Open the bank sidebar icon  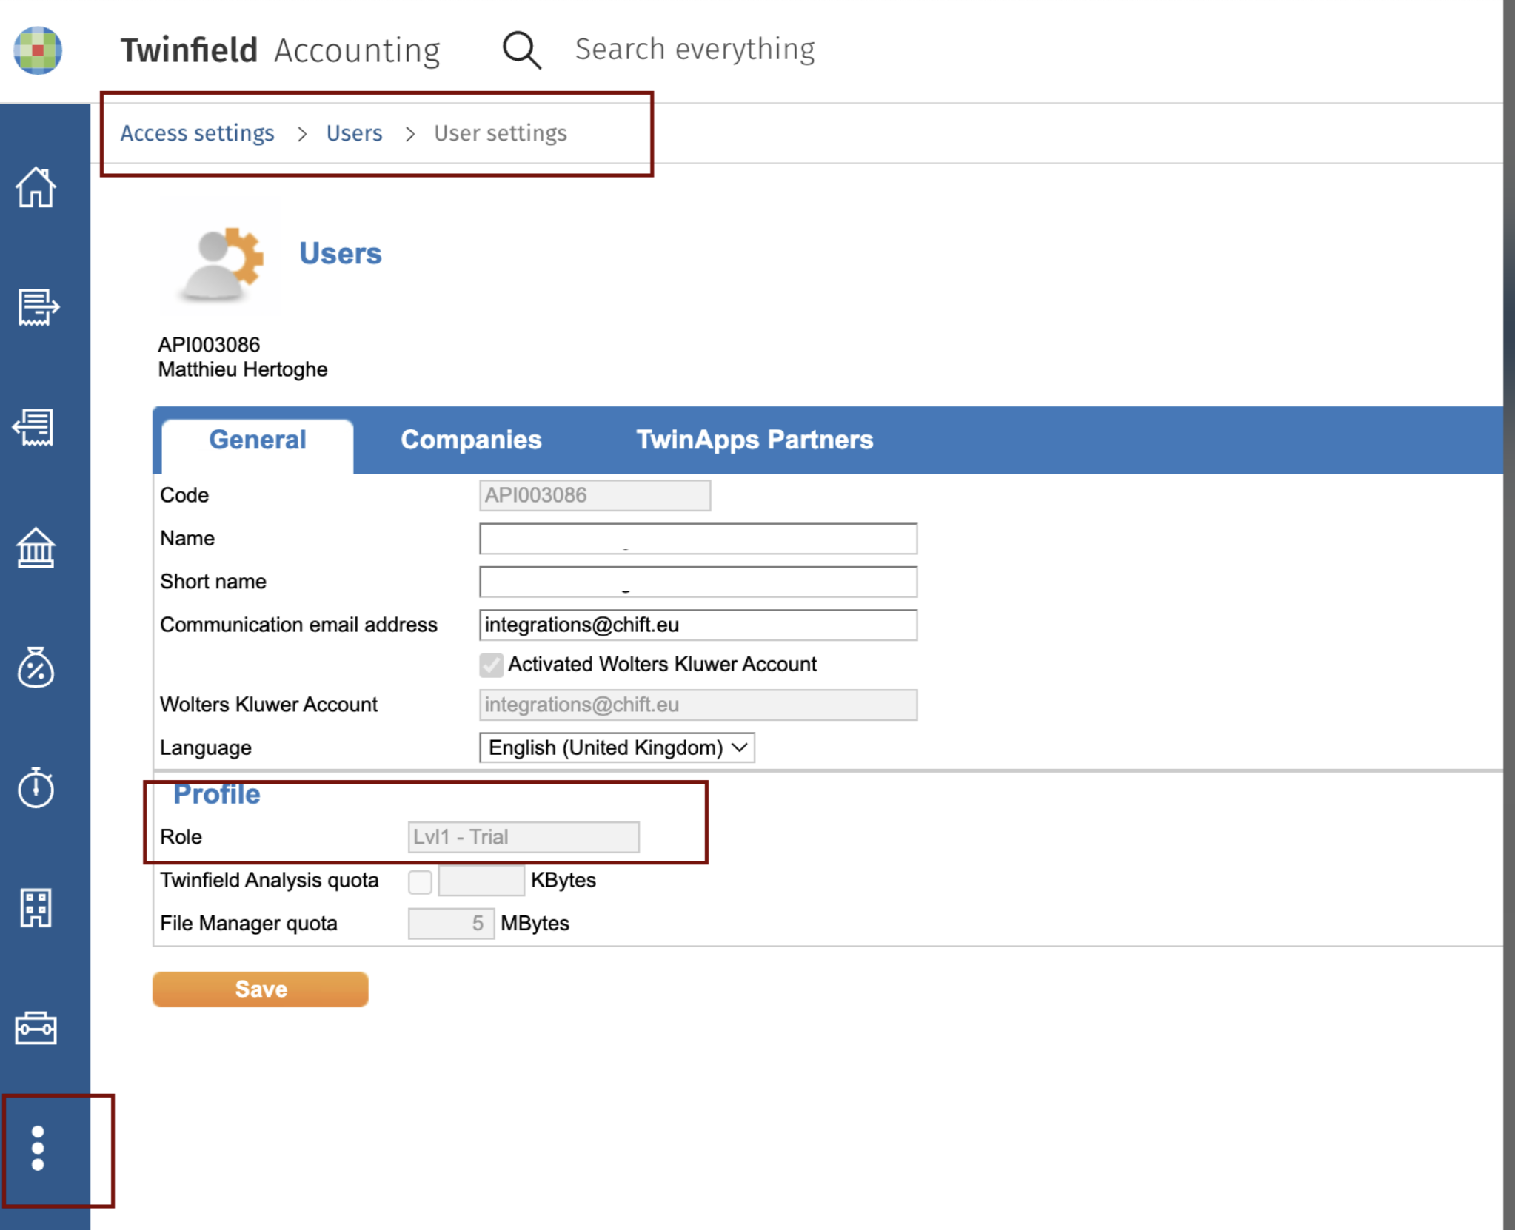pos(36,548)
